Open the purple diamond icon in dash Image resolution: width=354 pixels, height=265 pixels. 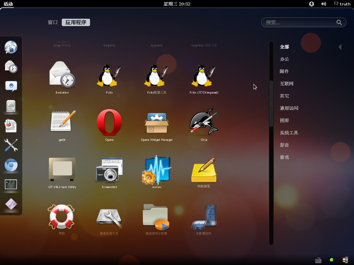(11, 204)
